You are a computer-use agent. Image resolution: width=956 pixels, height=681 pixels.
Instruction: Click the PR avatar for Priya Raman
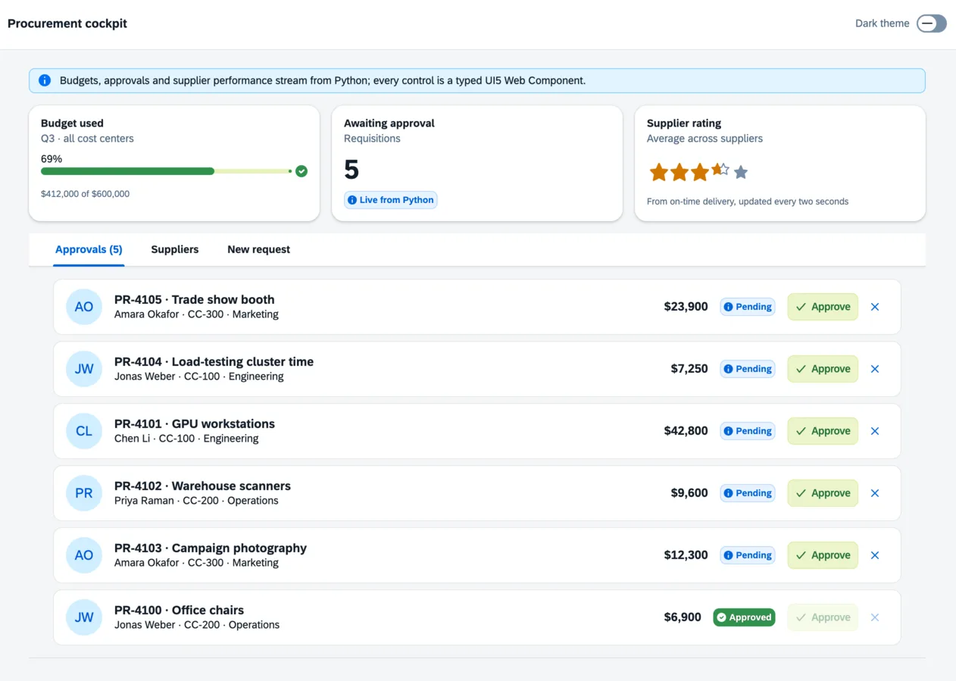[84, 493]
